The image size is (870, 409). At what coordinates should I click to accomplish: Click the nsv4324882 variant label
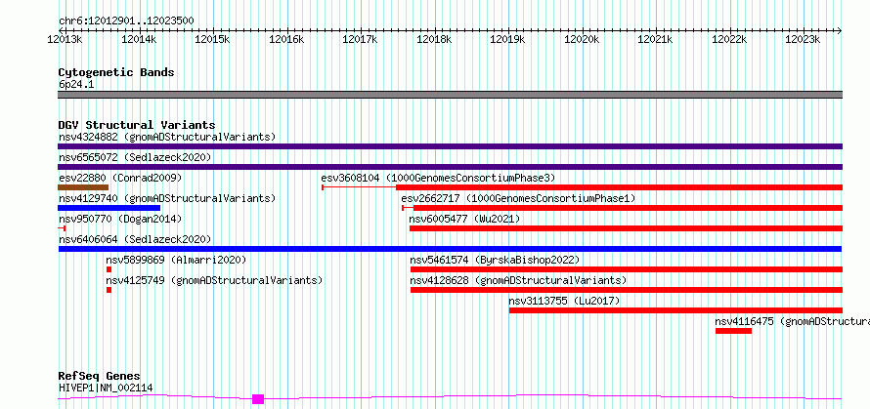(x=167, y=137)
